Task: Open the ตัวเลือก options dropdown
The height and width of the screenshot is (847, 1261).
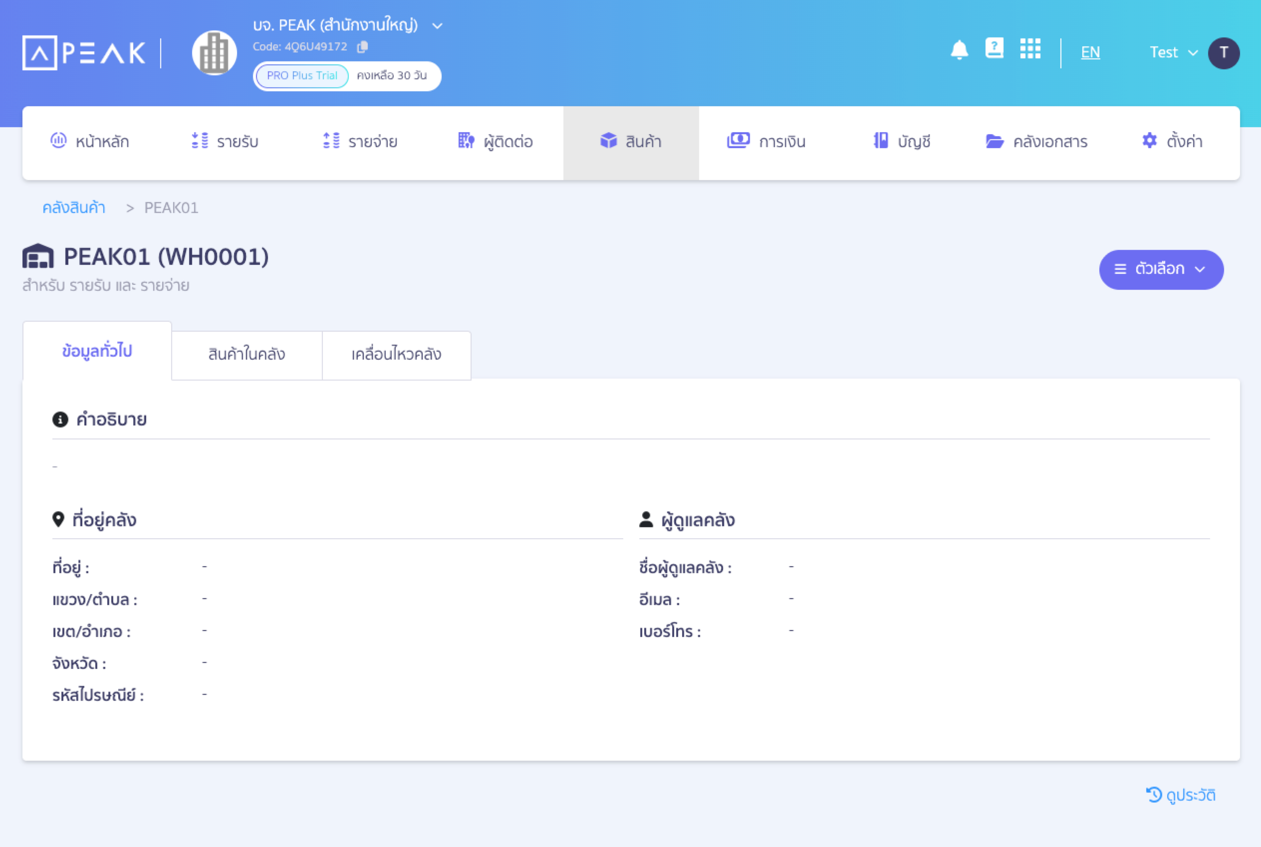Action: coord(1161,269)
